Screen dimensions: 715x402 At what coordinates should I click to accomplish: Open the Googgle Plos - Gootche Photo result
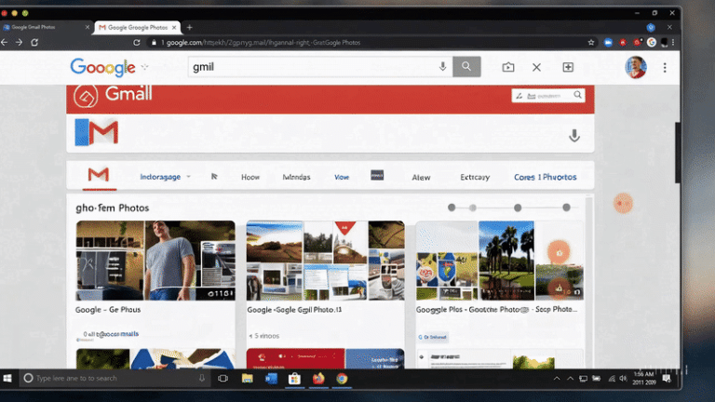[x=496, y=310]
